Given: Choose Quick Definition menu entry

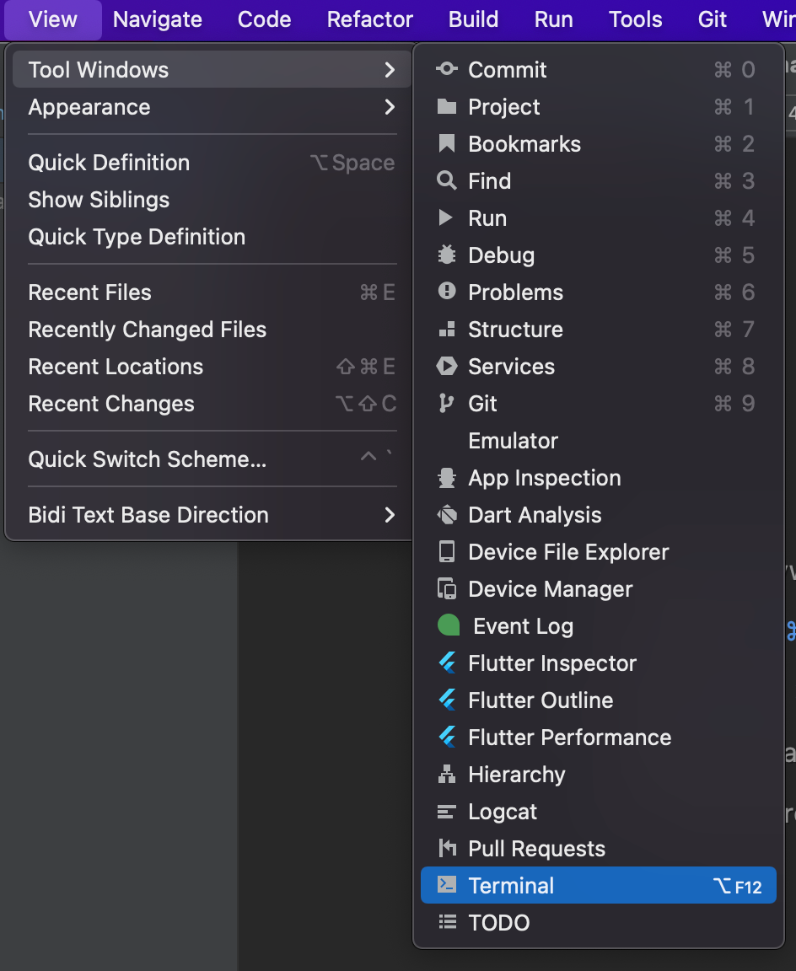Looking at the screenshot, I should click(x=110, y=163).
